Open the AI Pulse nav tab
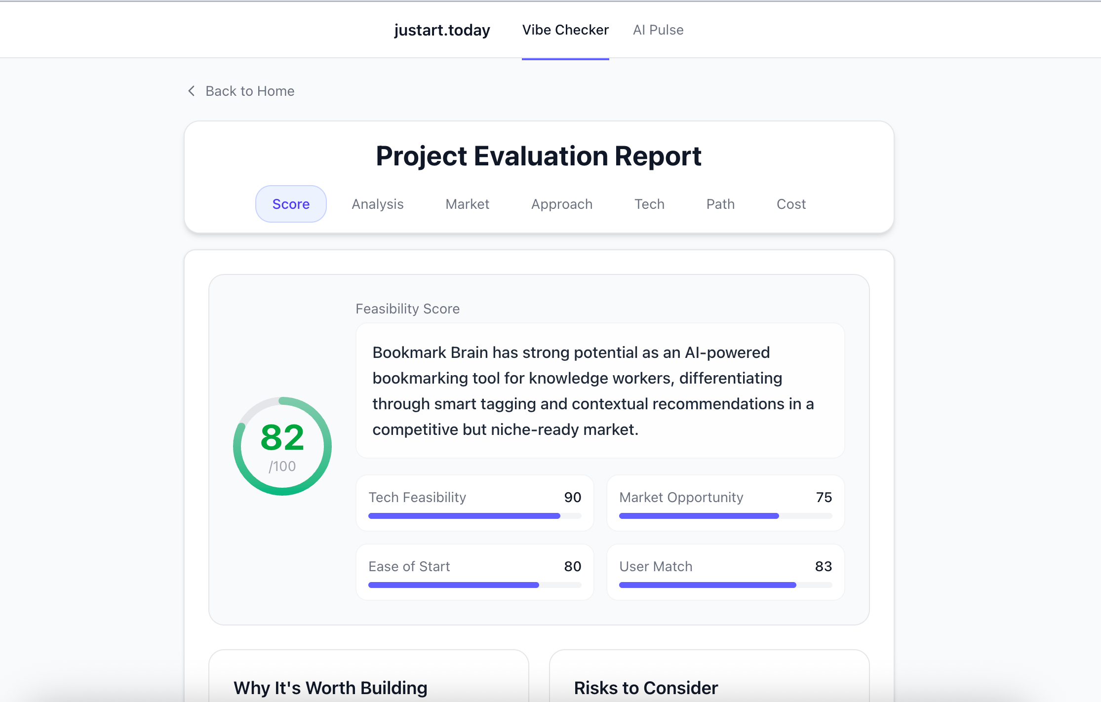 point(658,30)
